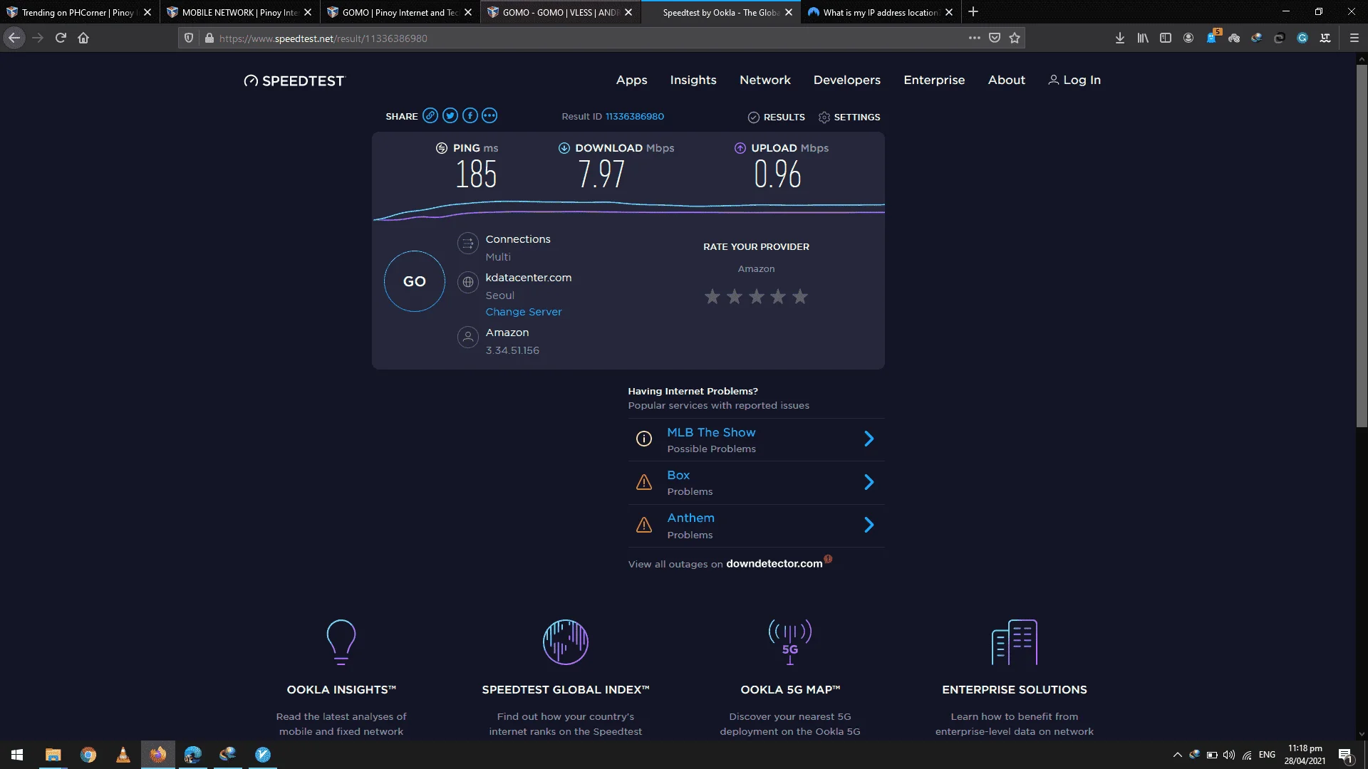Toggle the Firefox sidebar
Image resolution: width=1368 pixels, height=769 pixels.
(1166, 38)
